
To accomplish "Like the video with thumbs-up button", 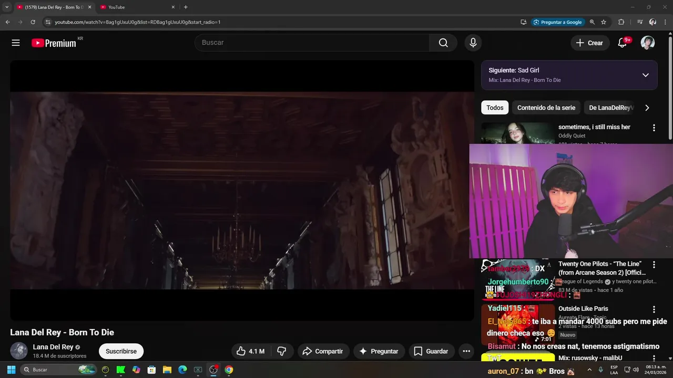I will (x=250, y=351).
